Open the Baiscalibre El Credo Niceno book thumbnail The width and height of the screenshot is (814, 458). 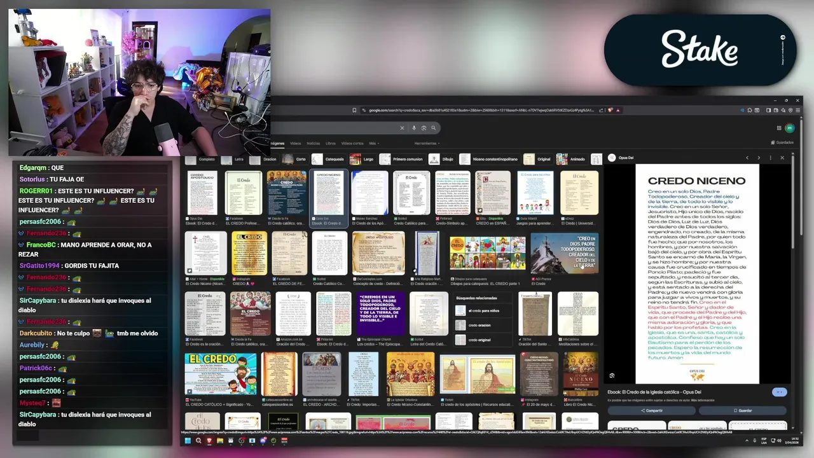pyautogui.click(x=580, y=374)
